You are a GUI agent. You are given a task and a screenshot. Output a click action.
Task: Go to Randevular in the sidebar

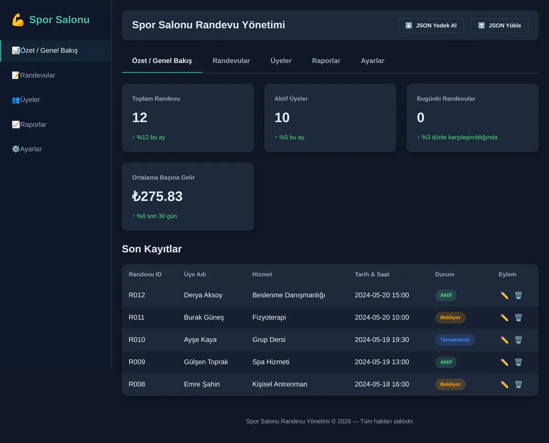pos(55,75)
